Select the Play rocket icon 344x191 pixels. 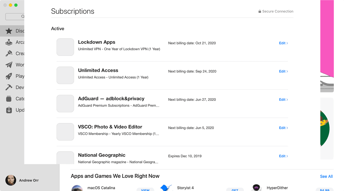point(9,76)
